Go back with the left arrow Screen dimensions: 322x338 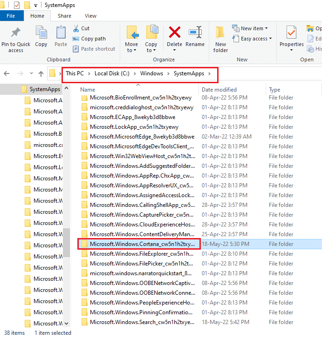click(7, 74)
